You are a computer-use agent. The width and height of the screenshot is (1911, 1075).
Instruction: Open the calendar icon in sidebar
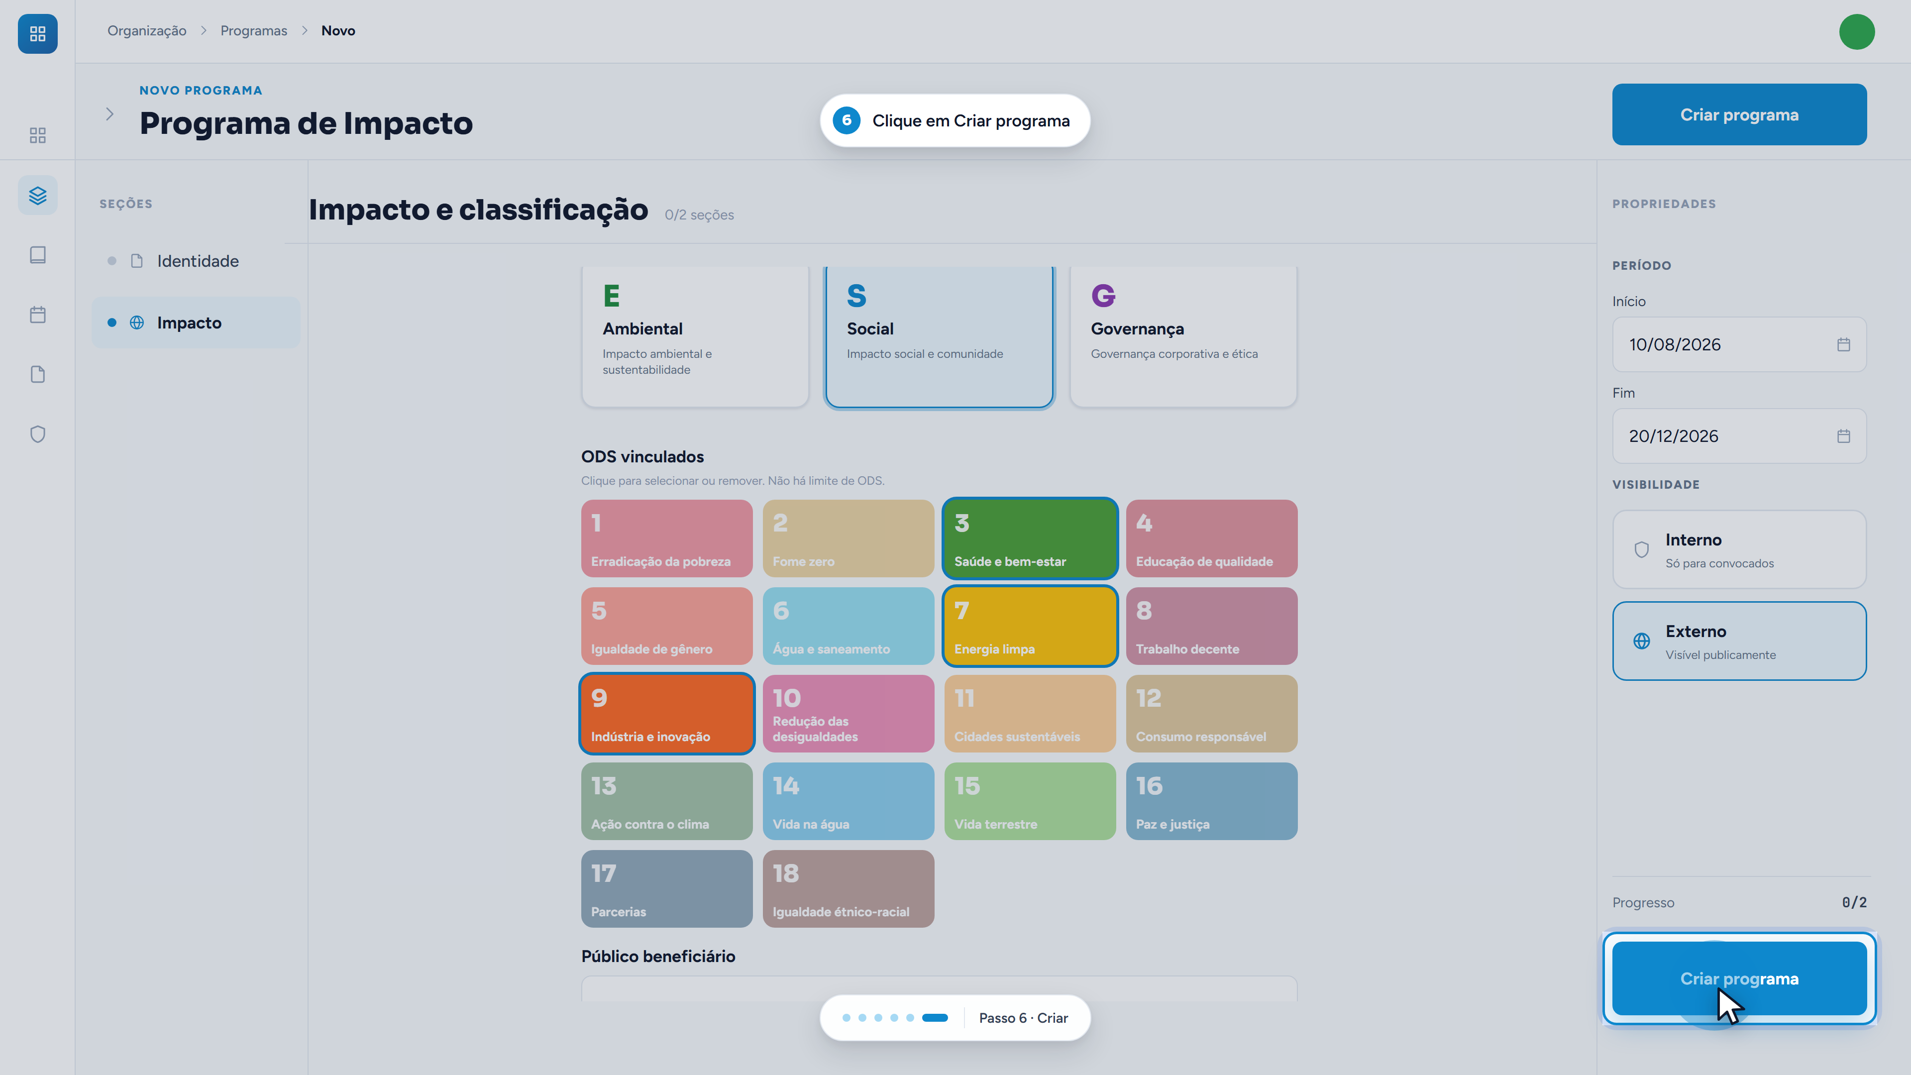(x=38, y=315)
